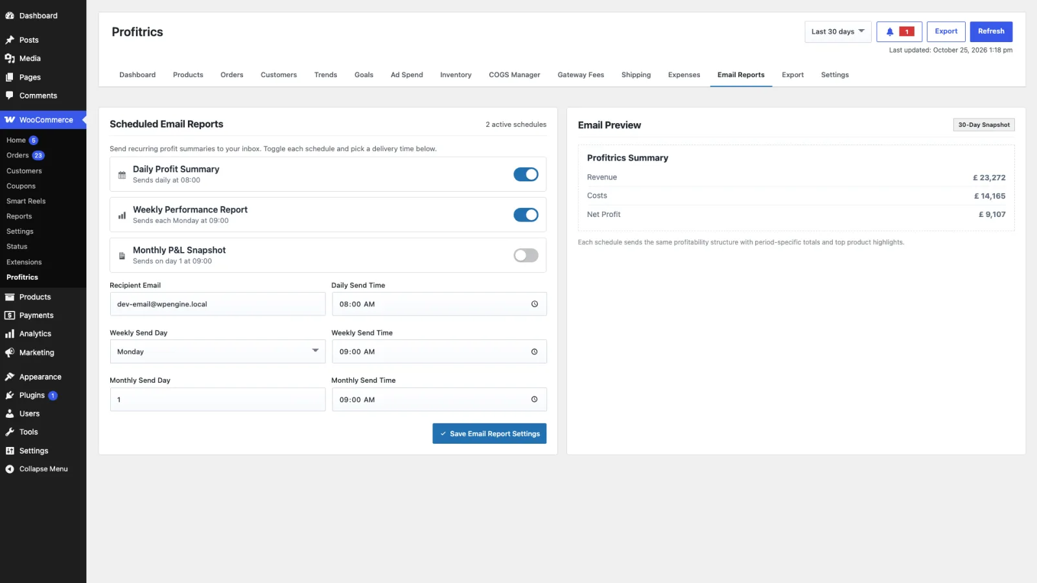Select the Weekly Performance Report chart icon

click(122, 215)
